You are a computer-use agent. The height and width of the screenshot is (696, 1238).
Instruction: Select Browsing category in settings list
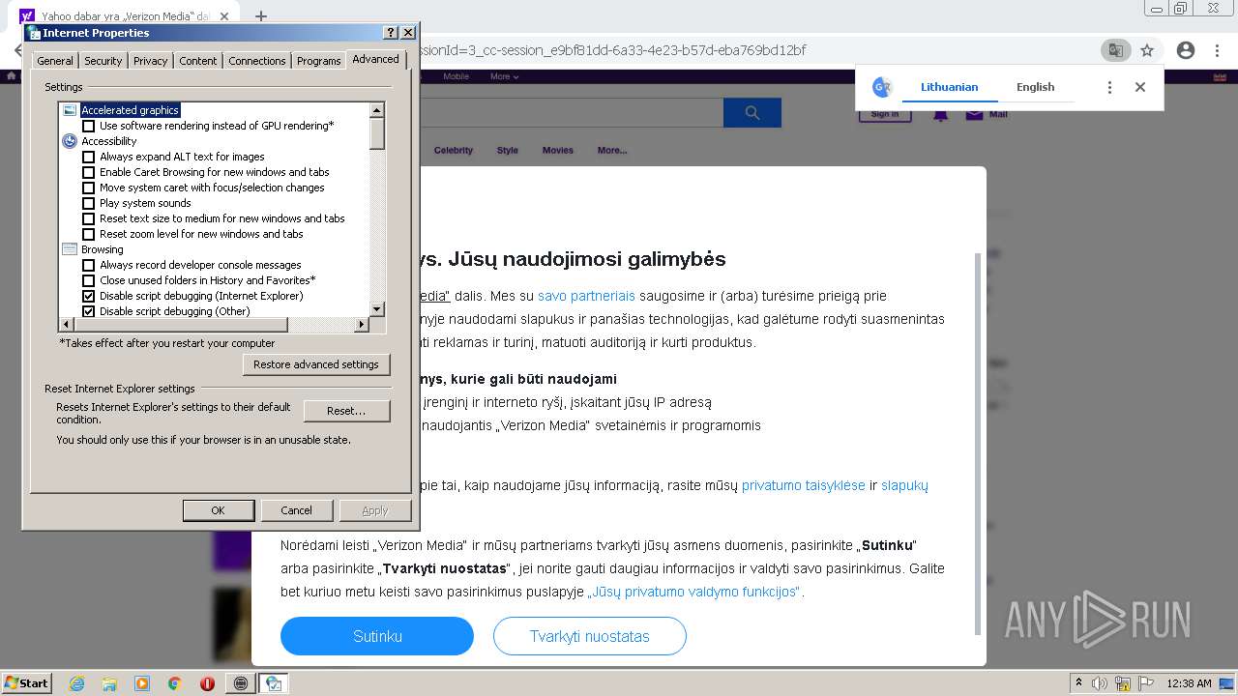pyautogui.click(x=102, y=249)
